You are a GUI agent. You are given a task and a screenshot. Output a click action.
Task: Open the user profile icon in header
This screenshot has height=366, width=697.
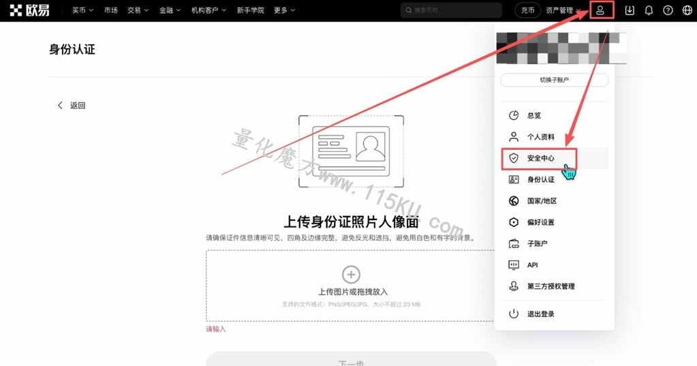600,10
